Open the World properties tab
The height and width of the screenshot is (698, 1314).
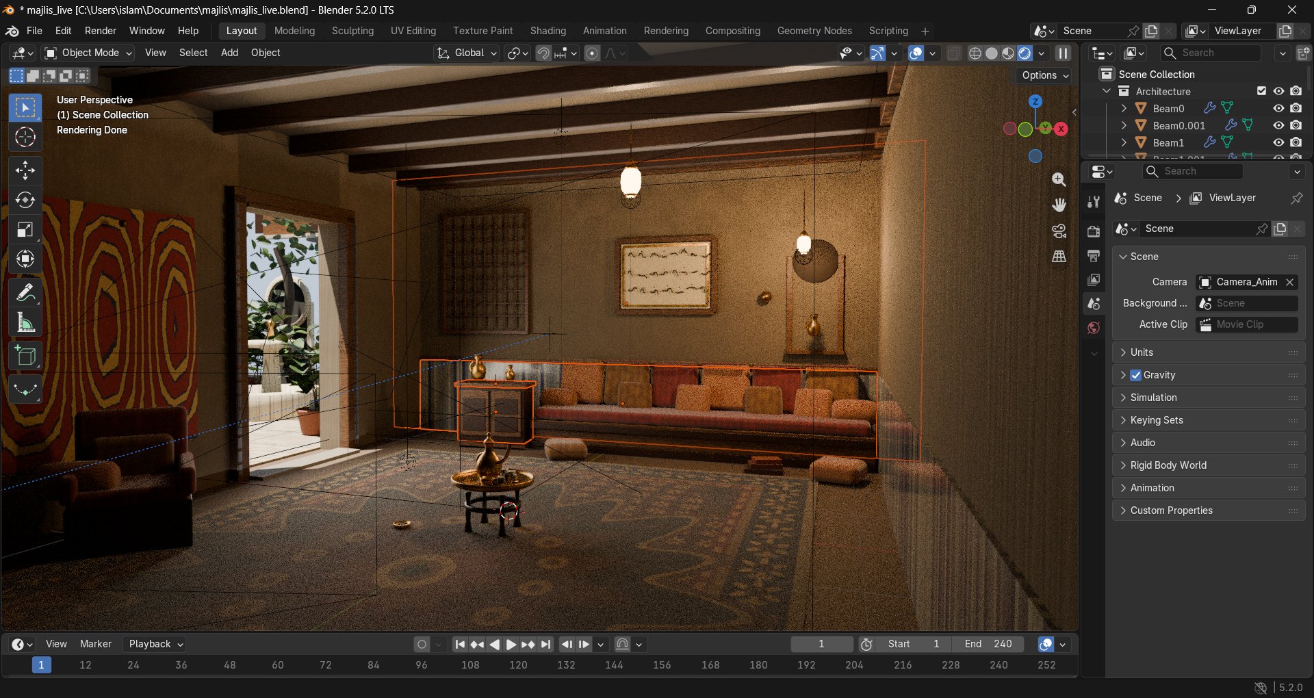pyautogui.click(x=1094, y=328)
